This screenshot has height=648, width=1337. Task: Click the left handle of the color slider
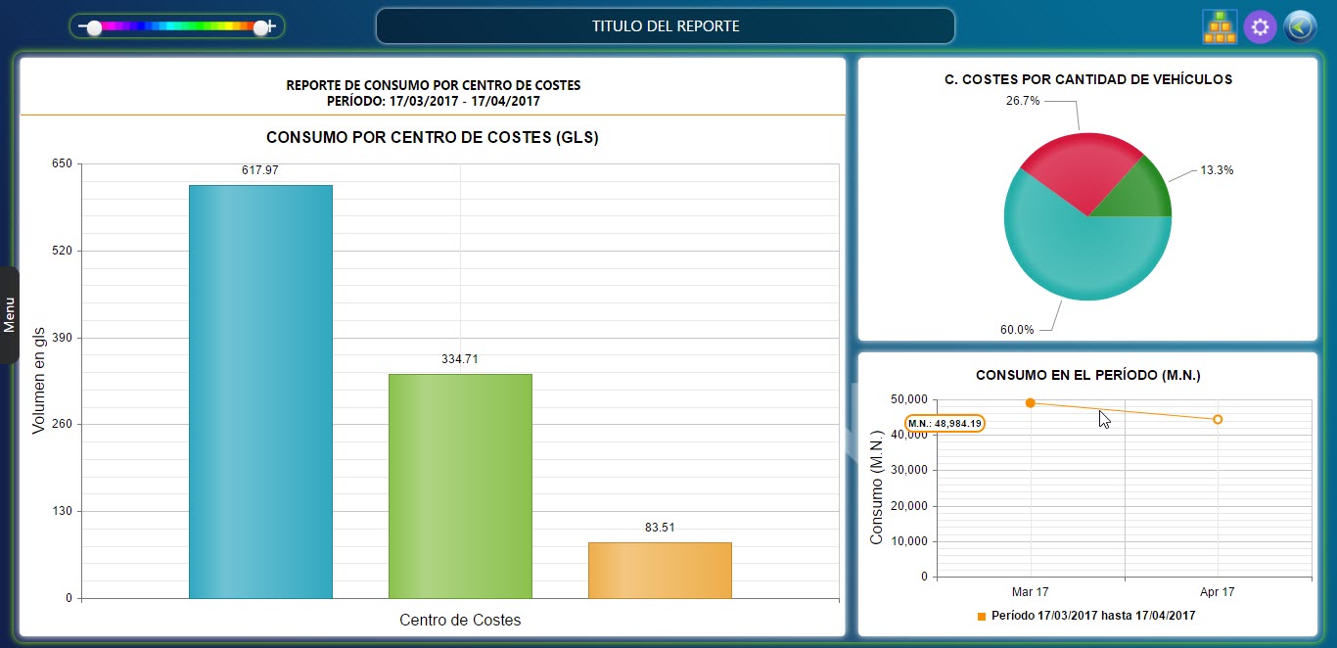coord(94,27)
